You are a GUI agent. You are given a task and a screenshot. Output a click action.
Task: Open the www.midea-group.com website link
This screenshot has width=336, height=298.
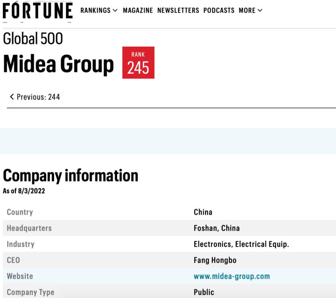[x=232, y=276]
